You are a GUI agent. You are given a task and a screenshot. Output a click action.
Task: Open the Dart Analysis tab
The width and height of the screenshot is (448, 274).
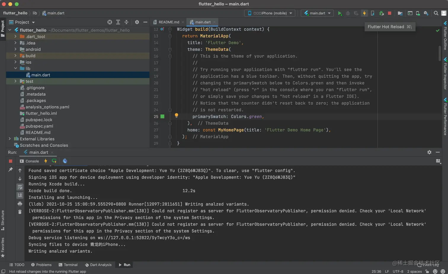(x=98, y=265)
